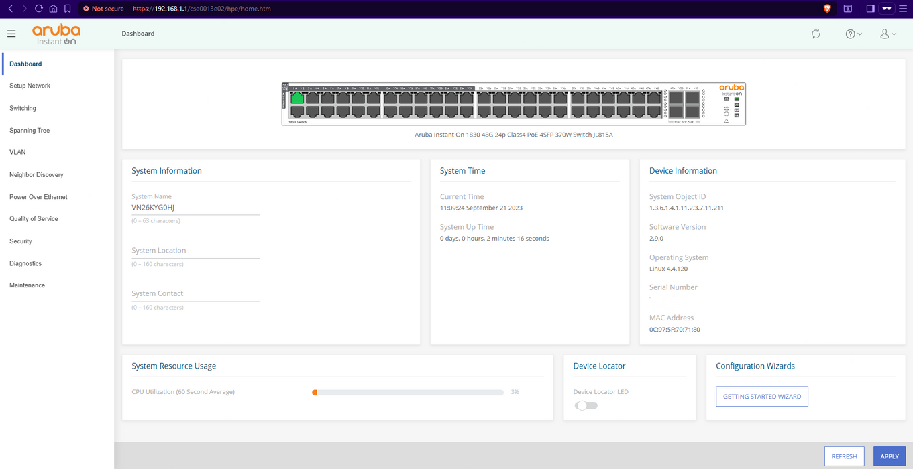Open the help question-mark dropdown
The height and width of the screenshot is (469, 913).
pos(853,33)
